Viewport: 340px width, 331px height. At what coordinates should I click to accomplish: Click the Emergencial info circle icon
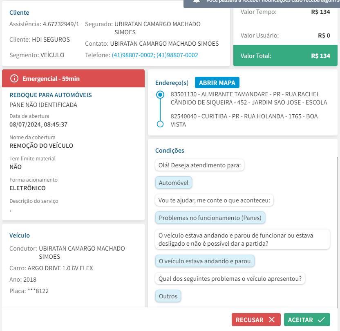[14, 78]
